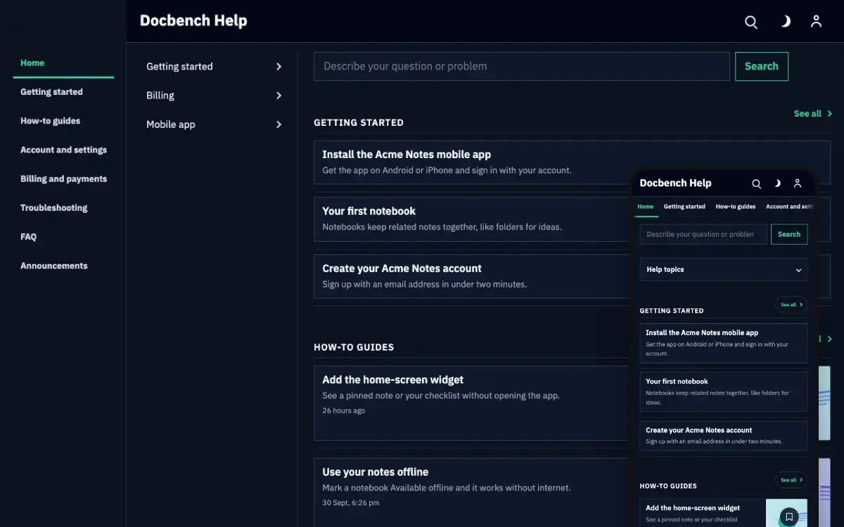Open the Help topics dropdown in mobile preview

[x=724, y=270]
